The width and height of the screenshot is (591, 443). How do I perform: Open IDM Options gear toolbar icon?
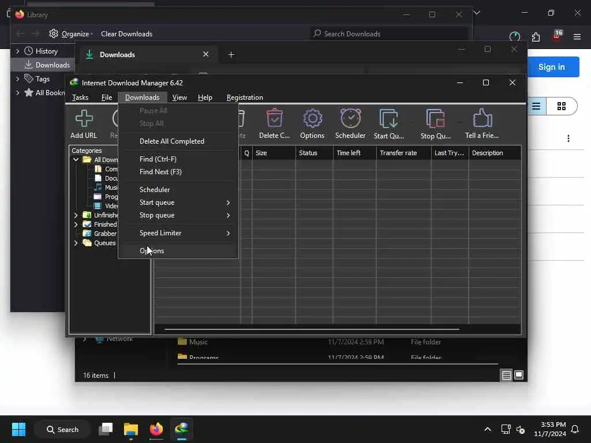[312, 123]
